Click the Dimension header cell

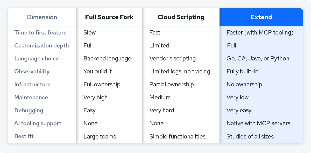click(42, 17)
